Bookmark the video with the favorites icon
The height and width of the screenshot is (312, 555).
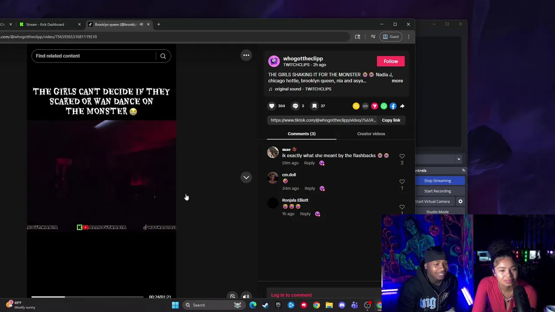314,106
